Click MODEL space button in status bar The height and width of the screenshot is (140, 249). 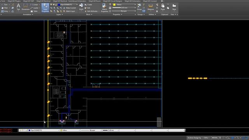pyautogui.click(x=215, y=138)
